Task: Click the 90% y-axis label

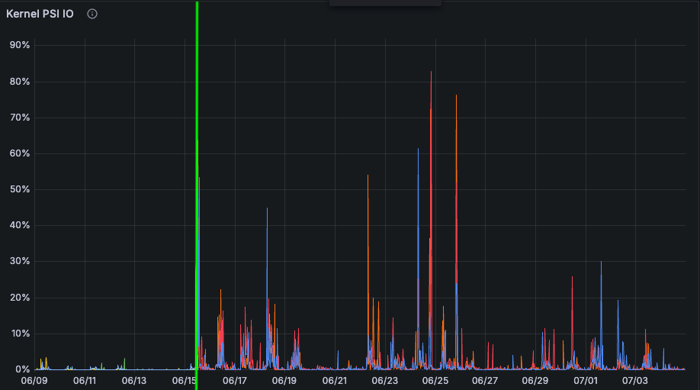Action: (x=20, y=45)
